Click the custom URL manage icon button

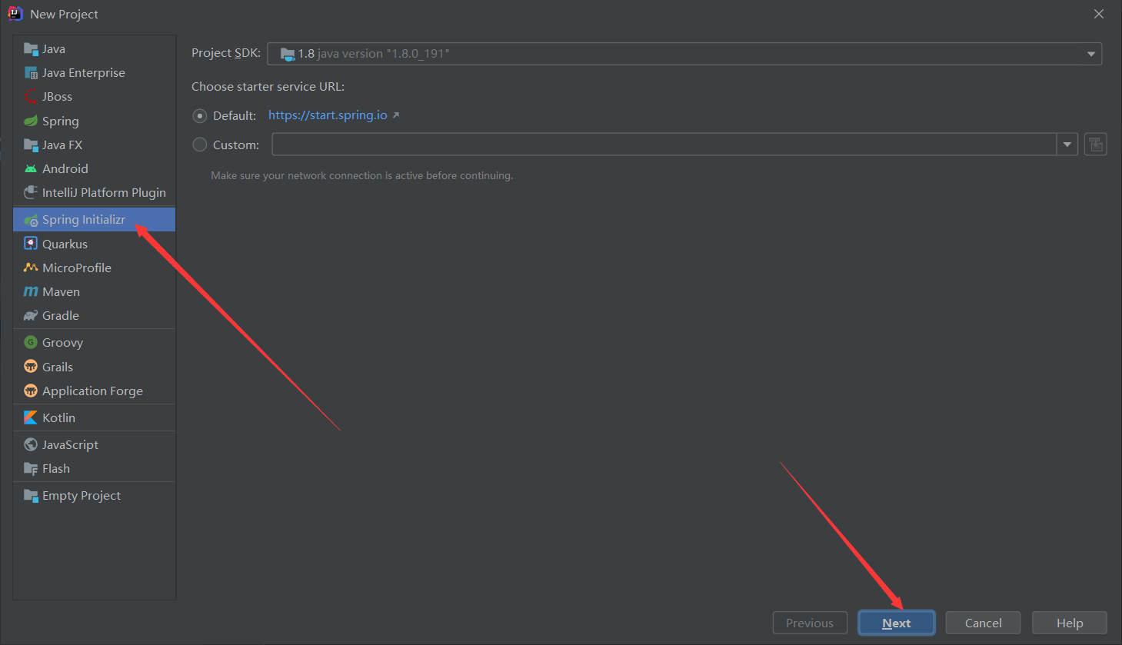1096,145
